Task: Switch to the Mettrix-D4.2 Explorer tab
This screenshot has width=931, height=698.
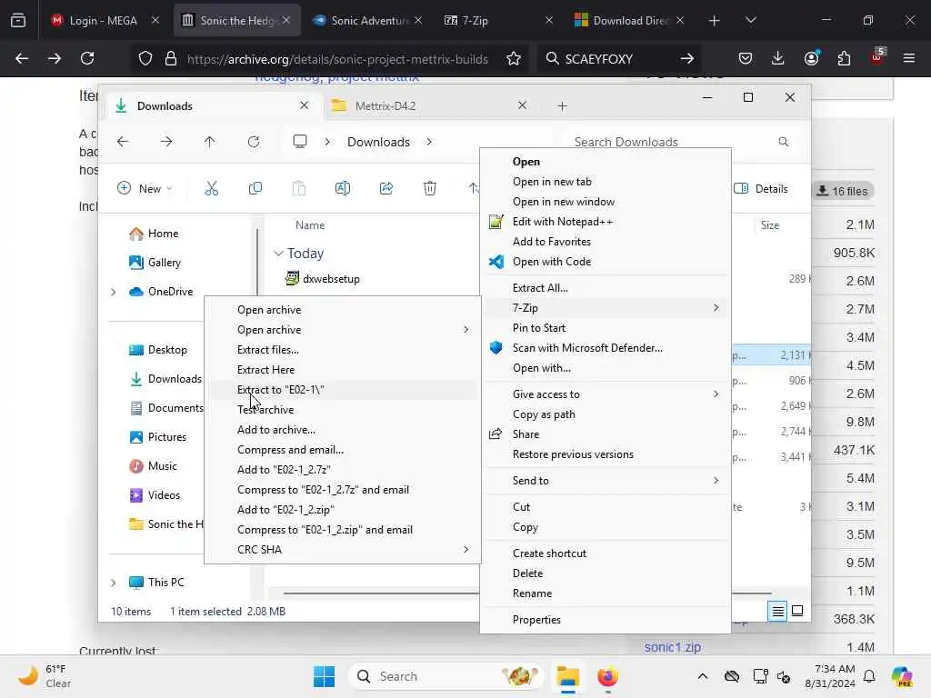Action: 427,105
